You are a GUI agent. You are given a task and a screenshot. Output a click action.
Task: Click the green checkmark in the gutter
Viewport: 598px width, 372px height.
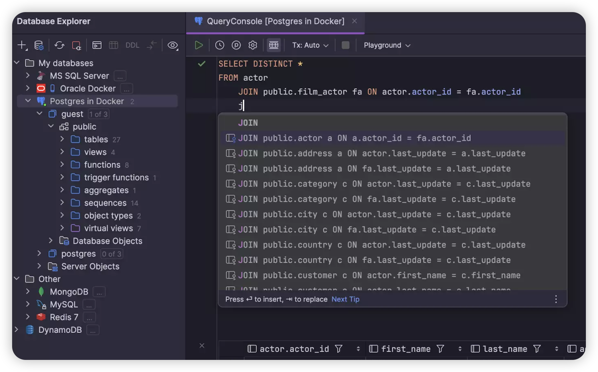pyautogui.click(x=201, y=64)
